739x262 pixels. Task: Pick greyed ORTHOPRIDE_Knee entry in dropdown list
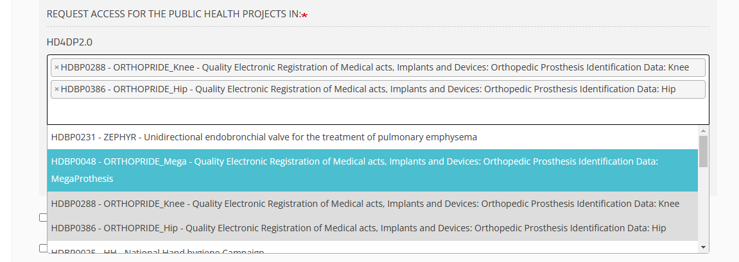(365, 204)
